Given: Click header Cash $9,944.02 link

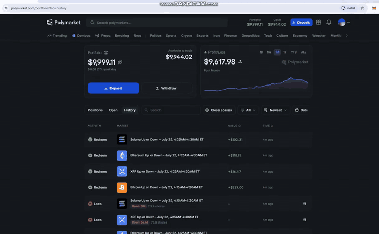Looking at the screenshot, I should click(x=277, y=23).
